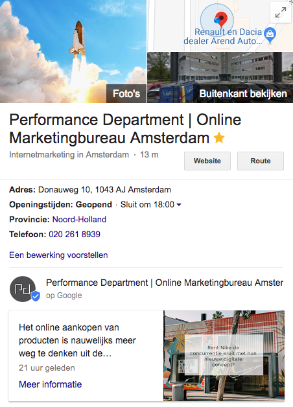Open the Website button

pos(207,161)
